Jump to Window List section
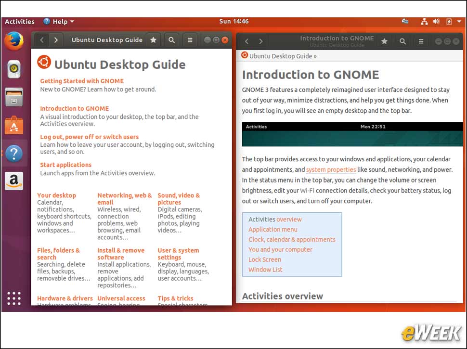This screenshot has height=349, width=467. click(265, 270)
